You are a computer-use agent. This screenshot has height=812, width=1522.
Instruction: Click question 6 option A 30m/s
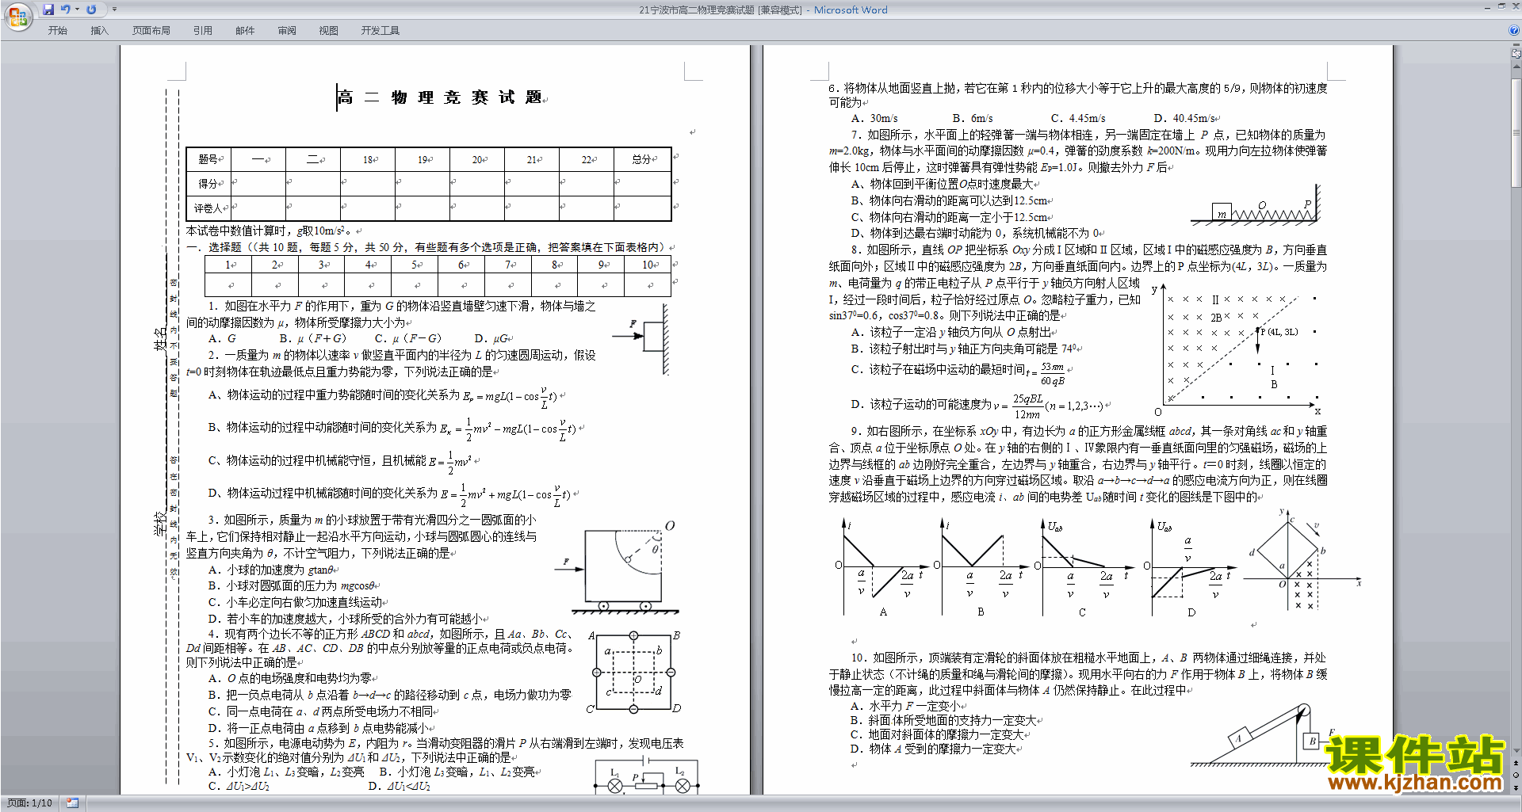pos(874,118)
